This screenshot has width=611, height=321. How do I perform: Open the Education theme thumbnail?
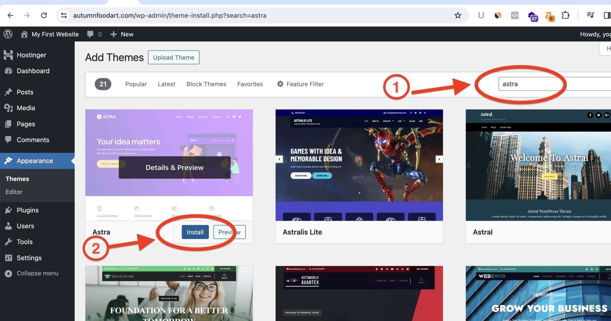(169, 294)
